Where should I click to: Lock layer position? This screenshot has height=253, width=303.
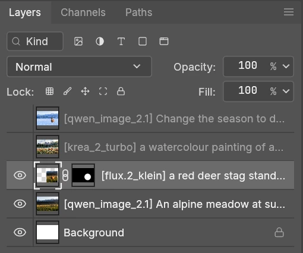(85, 91)
